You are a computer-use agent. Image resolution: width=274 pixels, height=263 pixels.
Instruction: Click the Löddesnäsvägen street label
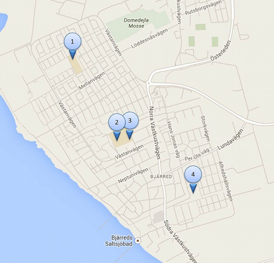coord(149,39)
